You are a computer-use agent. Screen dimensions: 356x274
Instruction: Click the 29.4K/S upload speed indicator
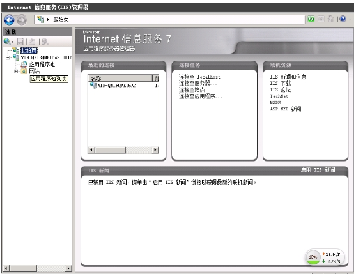(331, 254)
